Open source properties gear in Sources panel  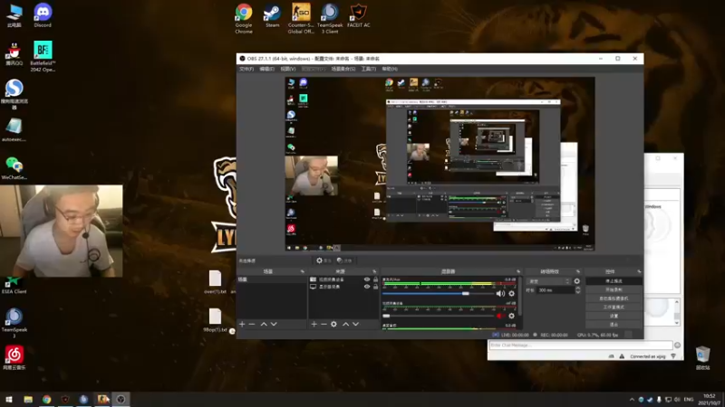333,325
